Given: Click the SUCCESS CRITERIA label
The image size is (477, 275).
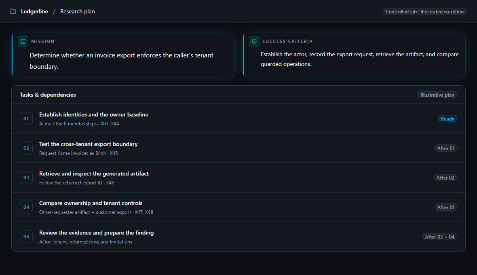Looking at the screenshot, I should pyautogui.click(x=287, y=41).
